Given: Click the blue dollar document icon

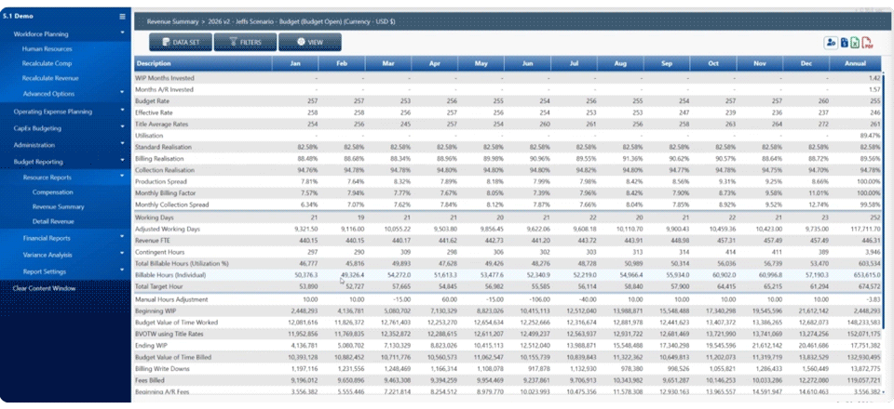Looking at the screenshot, I should pos(845,43).
